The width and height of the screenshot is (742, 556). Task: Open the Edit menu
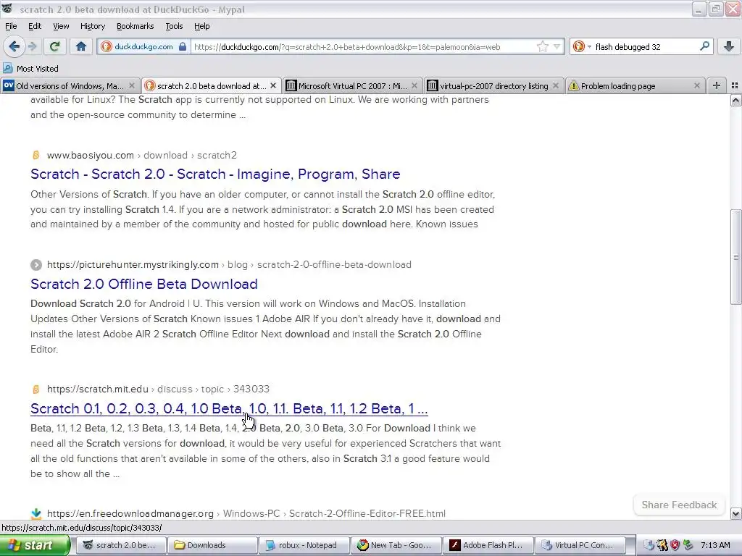click(x=35, y=26)
